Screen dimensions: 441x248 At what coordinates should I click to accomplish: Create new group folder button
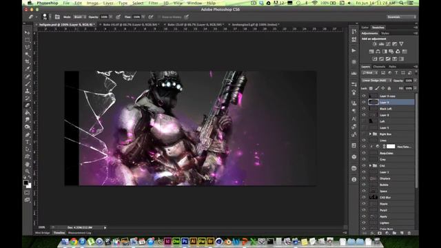click(x=394, y=233)
